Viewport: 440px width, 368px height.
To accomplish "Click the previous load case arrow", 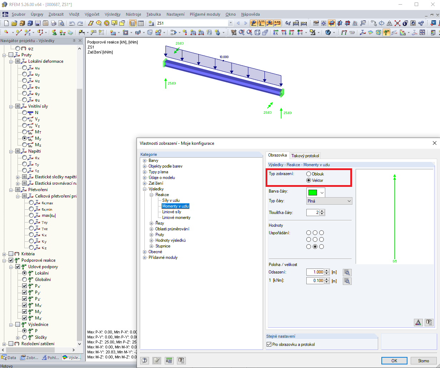I will pos(238,23).
